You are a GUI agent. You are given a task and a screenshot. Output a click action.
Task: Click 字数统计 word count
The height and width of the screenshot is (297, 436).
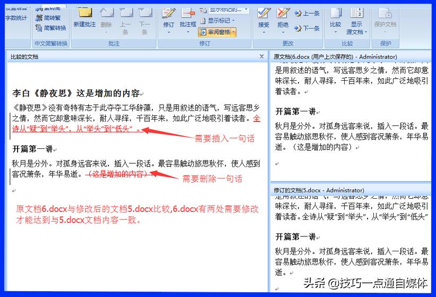pos(16,18)
